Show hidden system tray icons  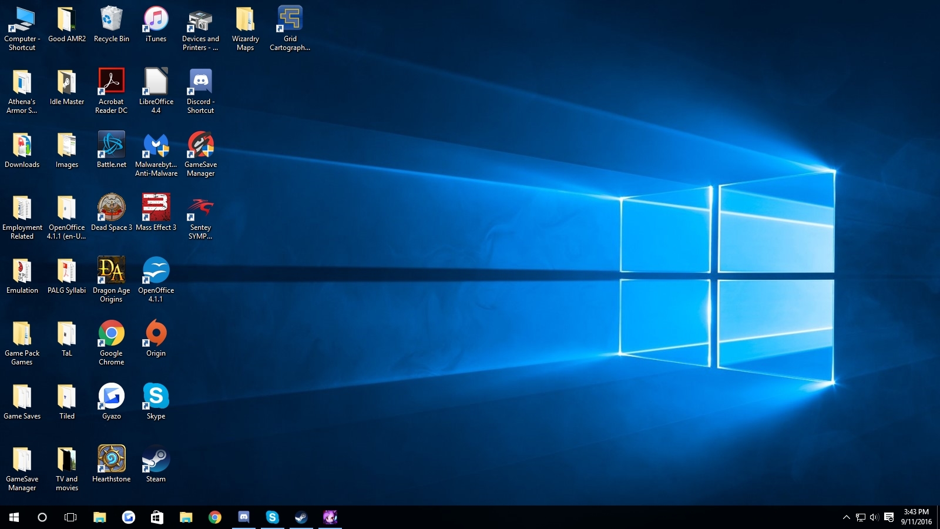[x=847, y=517]
